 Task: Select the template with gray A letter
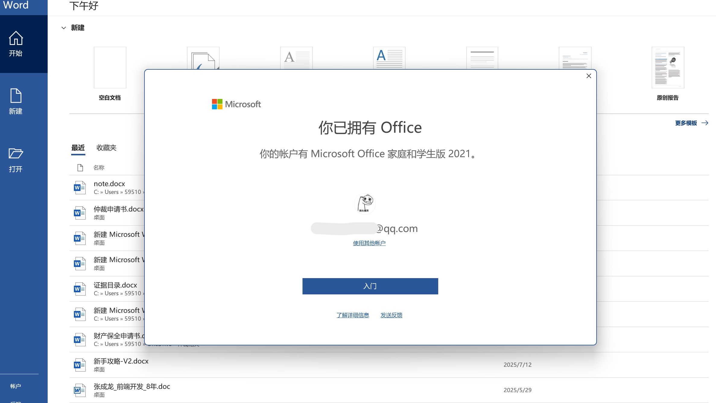click(x=296, y=58)
